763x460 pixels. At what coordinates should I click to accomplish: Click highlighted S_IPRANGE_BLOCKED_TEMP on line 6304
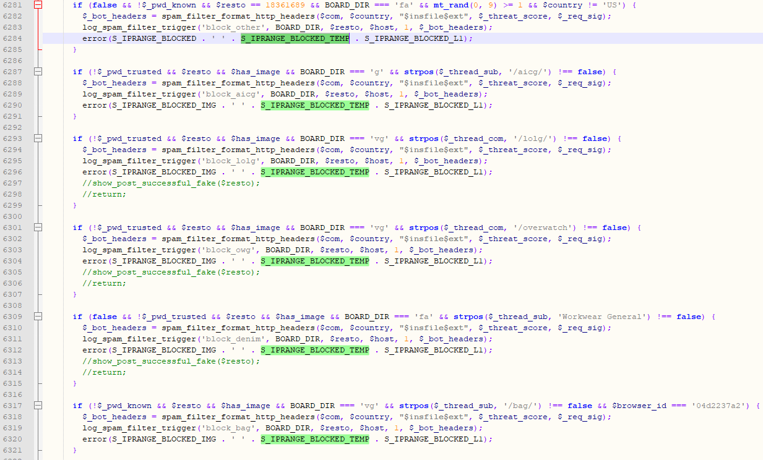coord(315,261)
